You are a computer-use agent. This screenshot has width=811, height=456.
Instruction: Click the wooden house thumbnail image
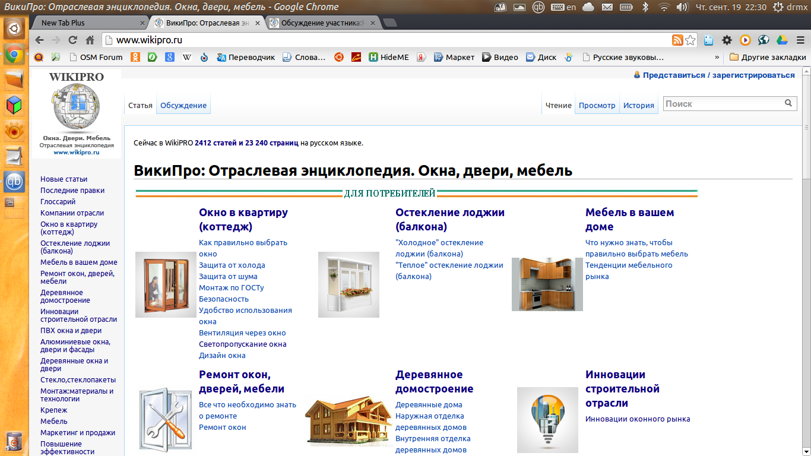[349, 421]
